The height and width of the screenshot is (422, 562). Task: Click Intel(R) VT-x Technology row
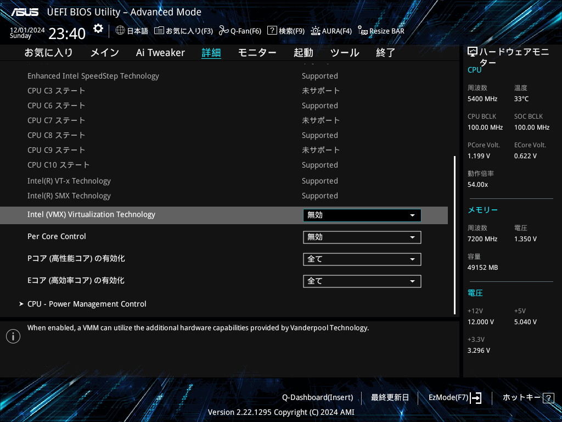tap(224, 181)
